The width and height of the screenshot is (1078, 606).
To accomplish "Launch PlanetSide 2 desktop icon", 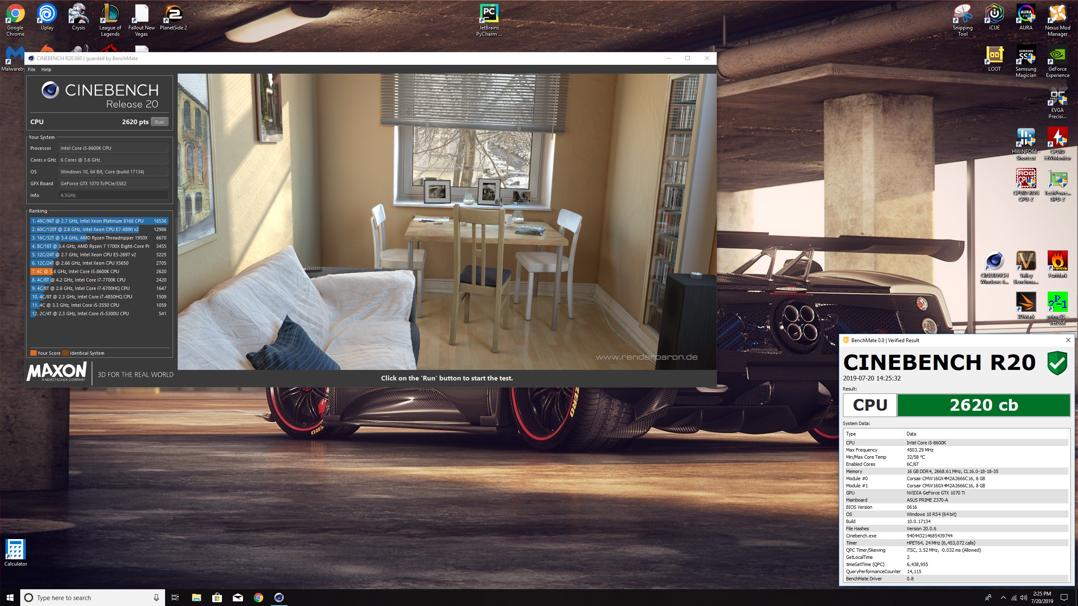I will [x=173, y=18].
